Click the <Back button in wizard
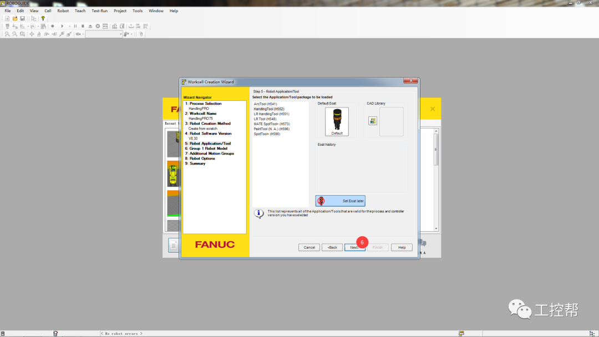The image size is (599, 337). click(332, 247)
